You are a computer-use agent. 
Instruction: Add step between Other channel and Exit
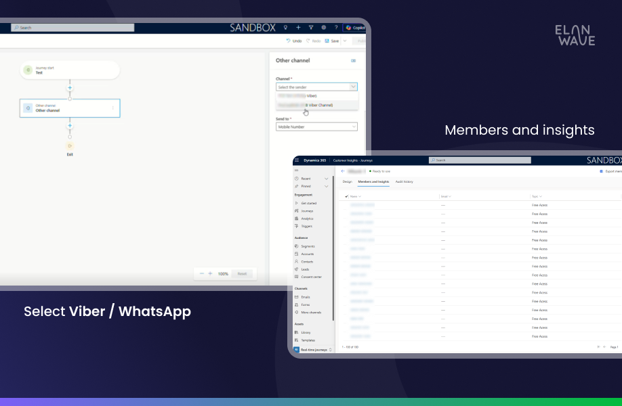point(70,126)
